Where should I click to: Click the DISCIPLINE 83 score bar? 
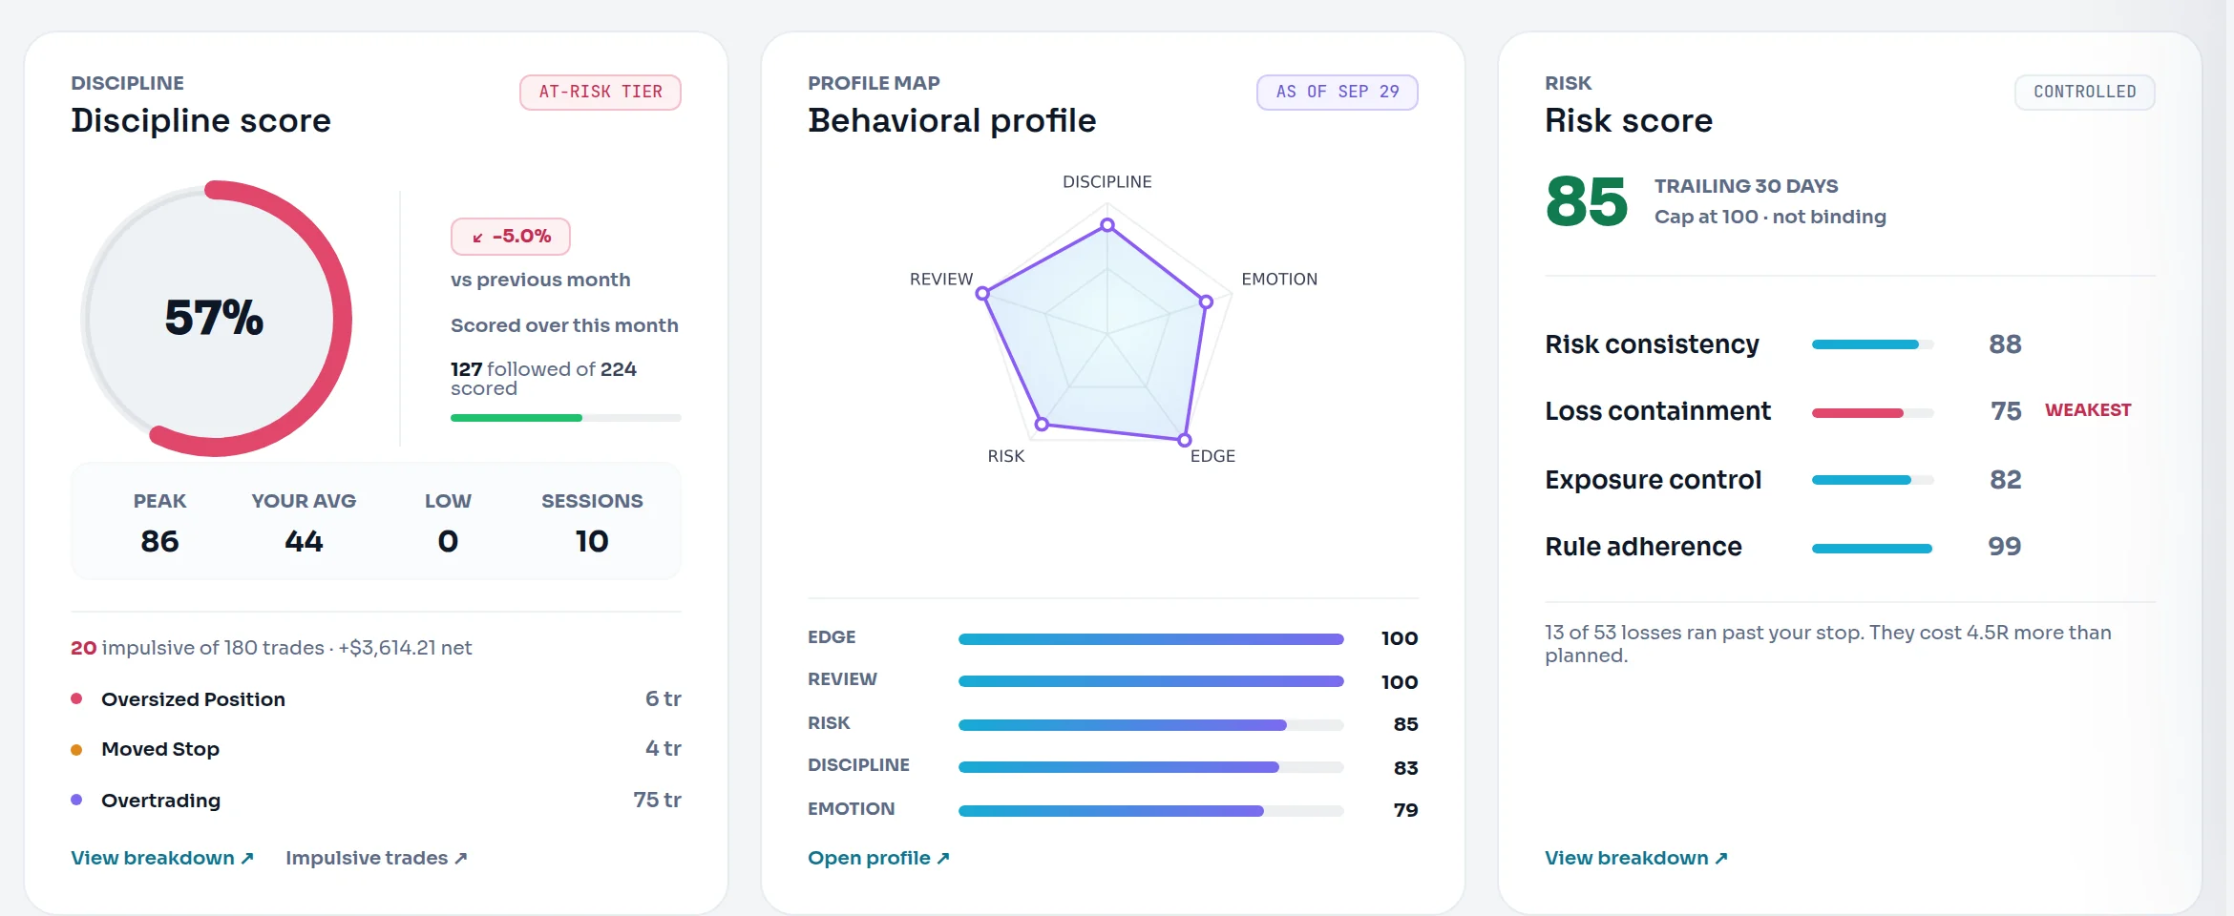(1150, 767)
